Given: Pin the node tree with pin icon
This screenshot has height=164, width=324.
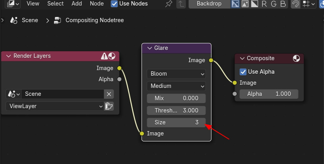Looking at the screenshot, I should tap(169, 4).
